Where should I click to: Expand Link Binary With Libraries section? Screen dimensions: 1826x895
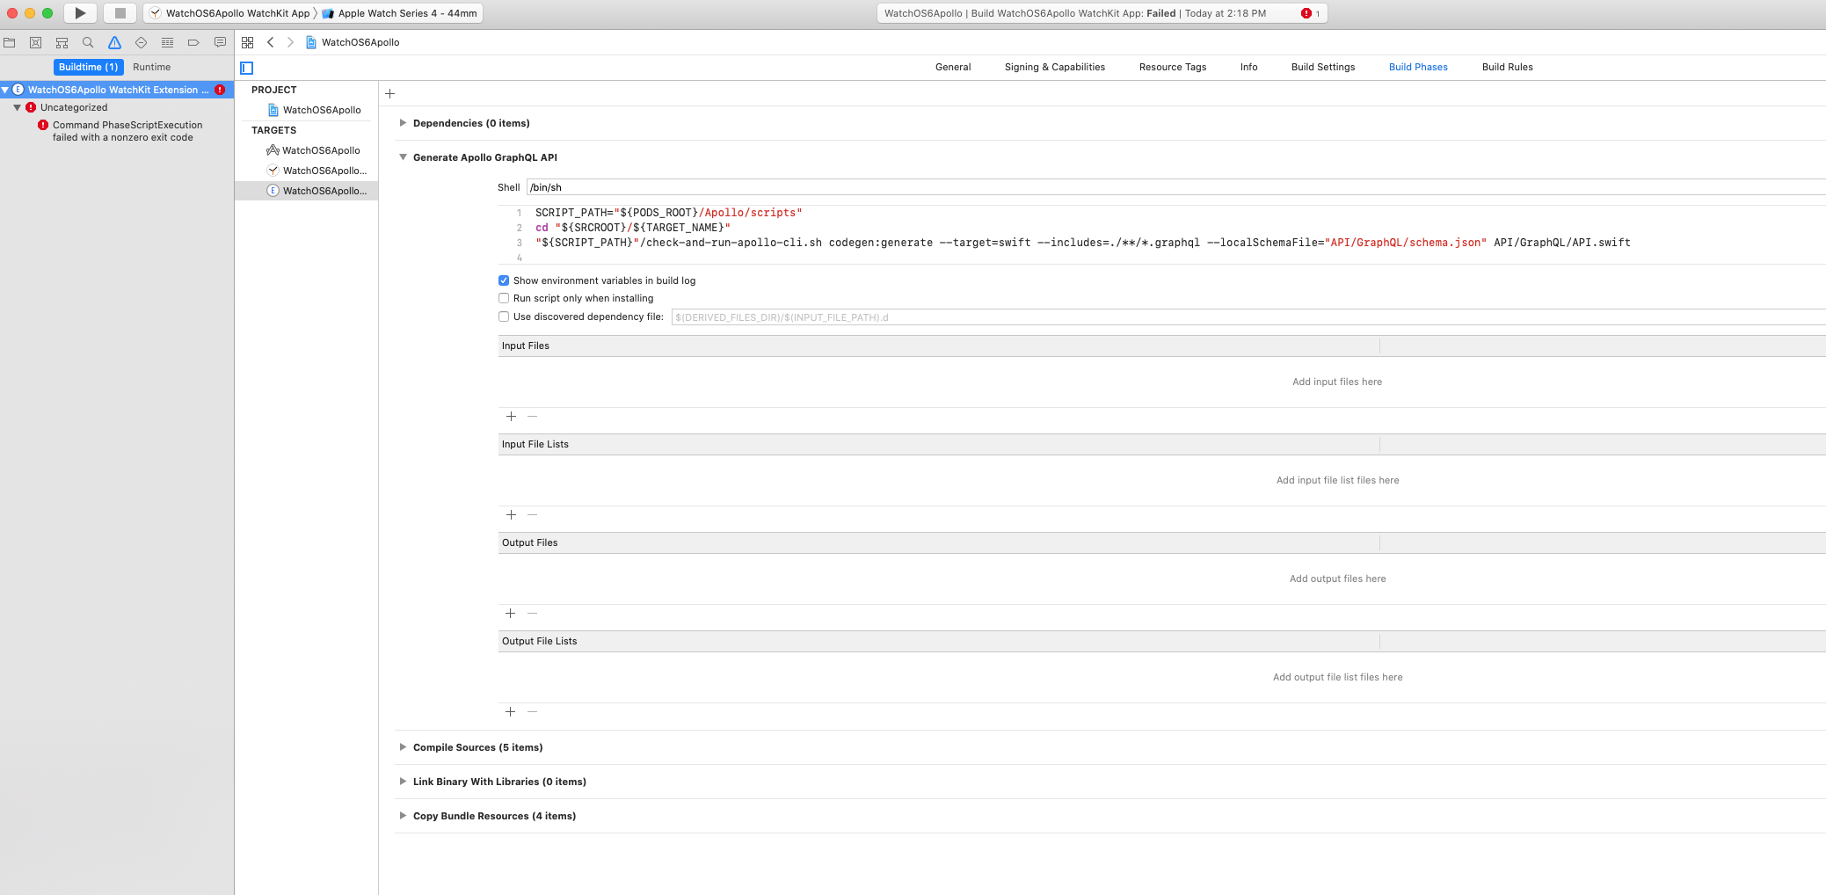(403, 781)
